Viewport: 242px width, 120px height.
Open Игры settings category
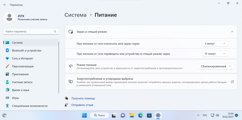(x=31, y=98)
